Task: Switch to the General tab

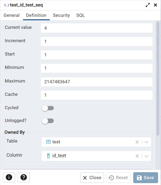Action: 11,15
